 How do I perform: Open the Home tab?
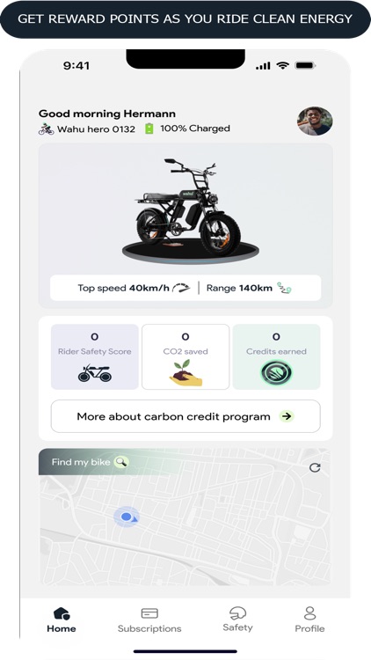point(62,620)
